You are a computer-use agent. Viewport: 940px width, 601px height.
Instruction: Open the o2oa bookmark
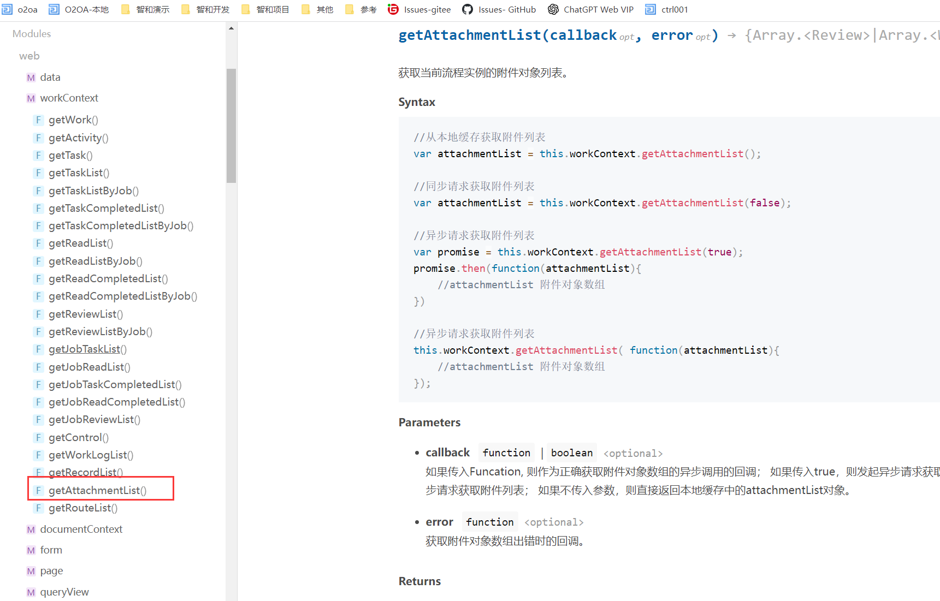coord(20,9)
